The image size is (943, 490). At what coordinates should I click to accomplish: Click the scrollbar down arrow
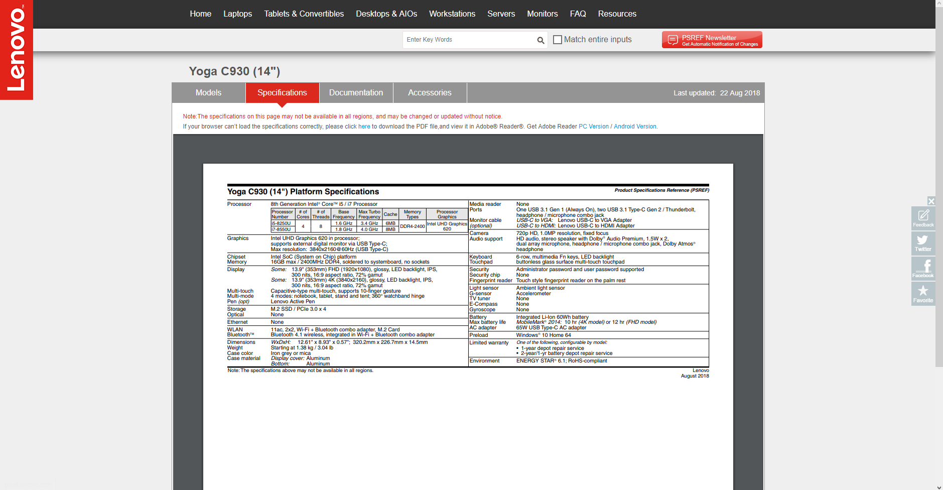(939, 486)
